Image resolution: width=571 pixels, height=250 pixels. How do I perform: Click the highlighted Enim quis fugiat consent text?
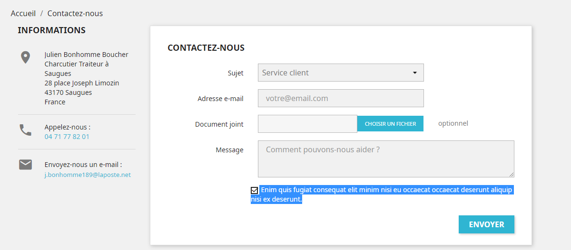382,194
